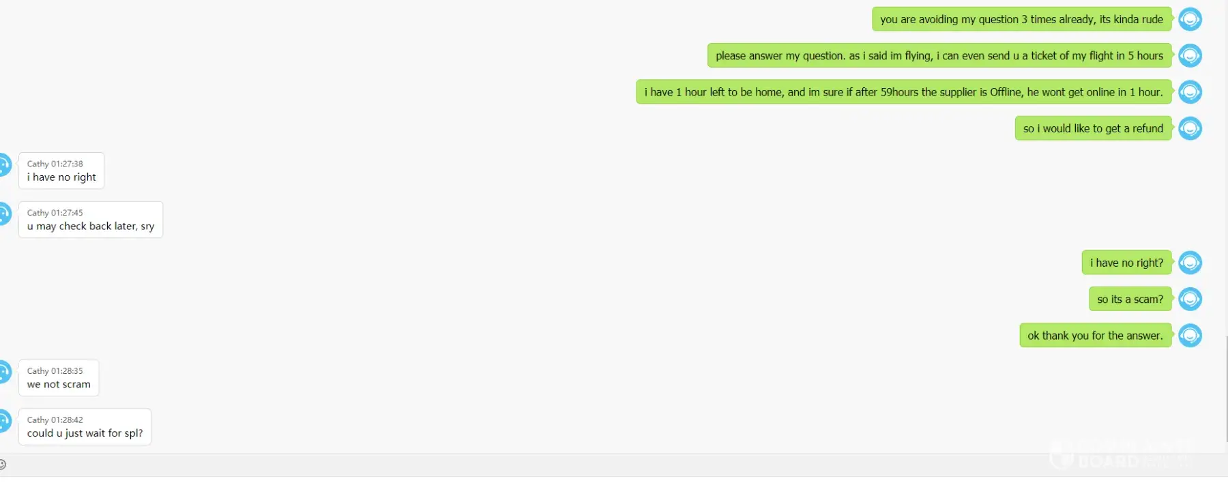This screenshot has height=483, width=1228.
Task: Click the avatar beside 'i have 1 hour left' message
Action: (x=1190, y=91)
